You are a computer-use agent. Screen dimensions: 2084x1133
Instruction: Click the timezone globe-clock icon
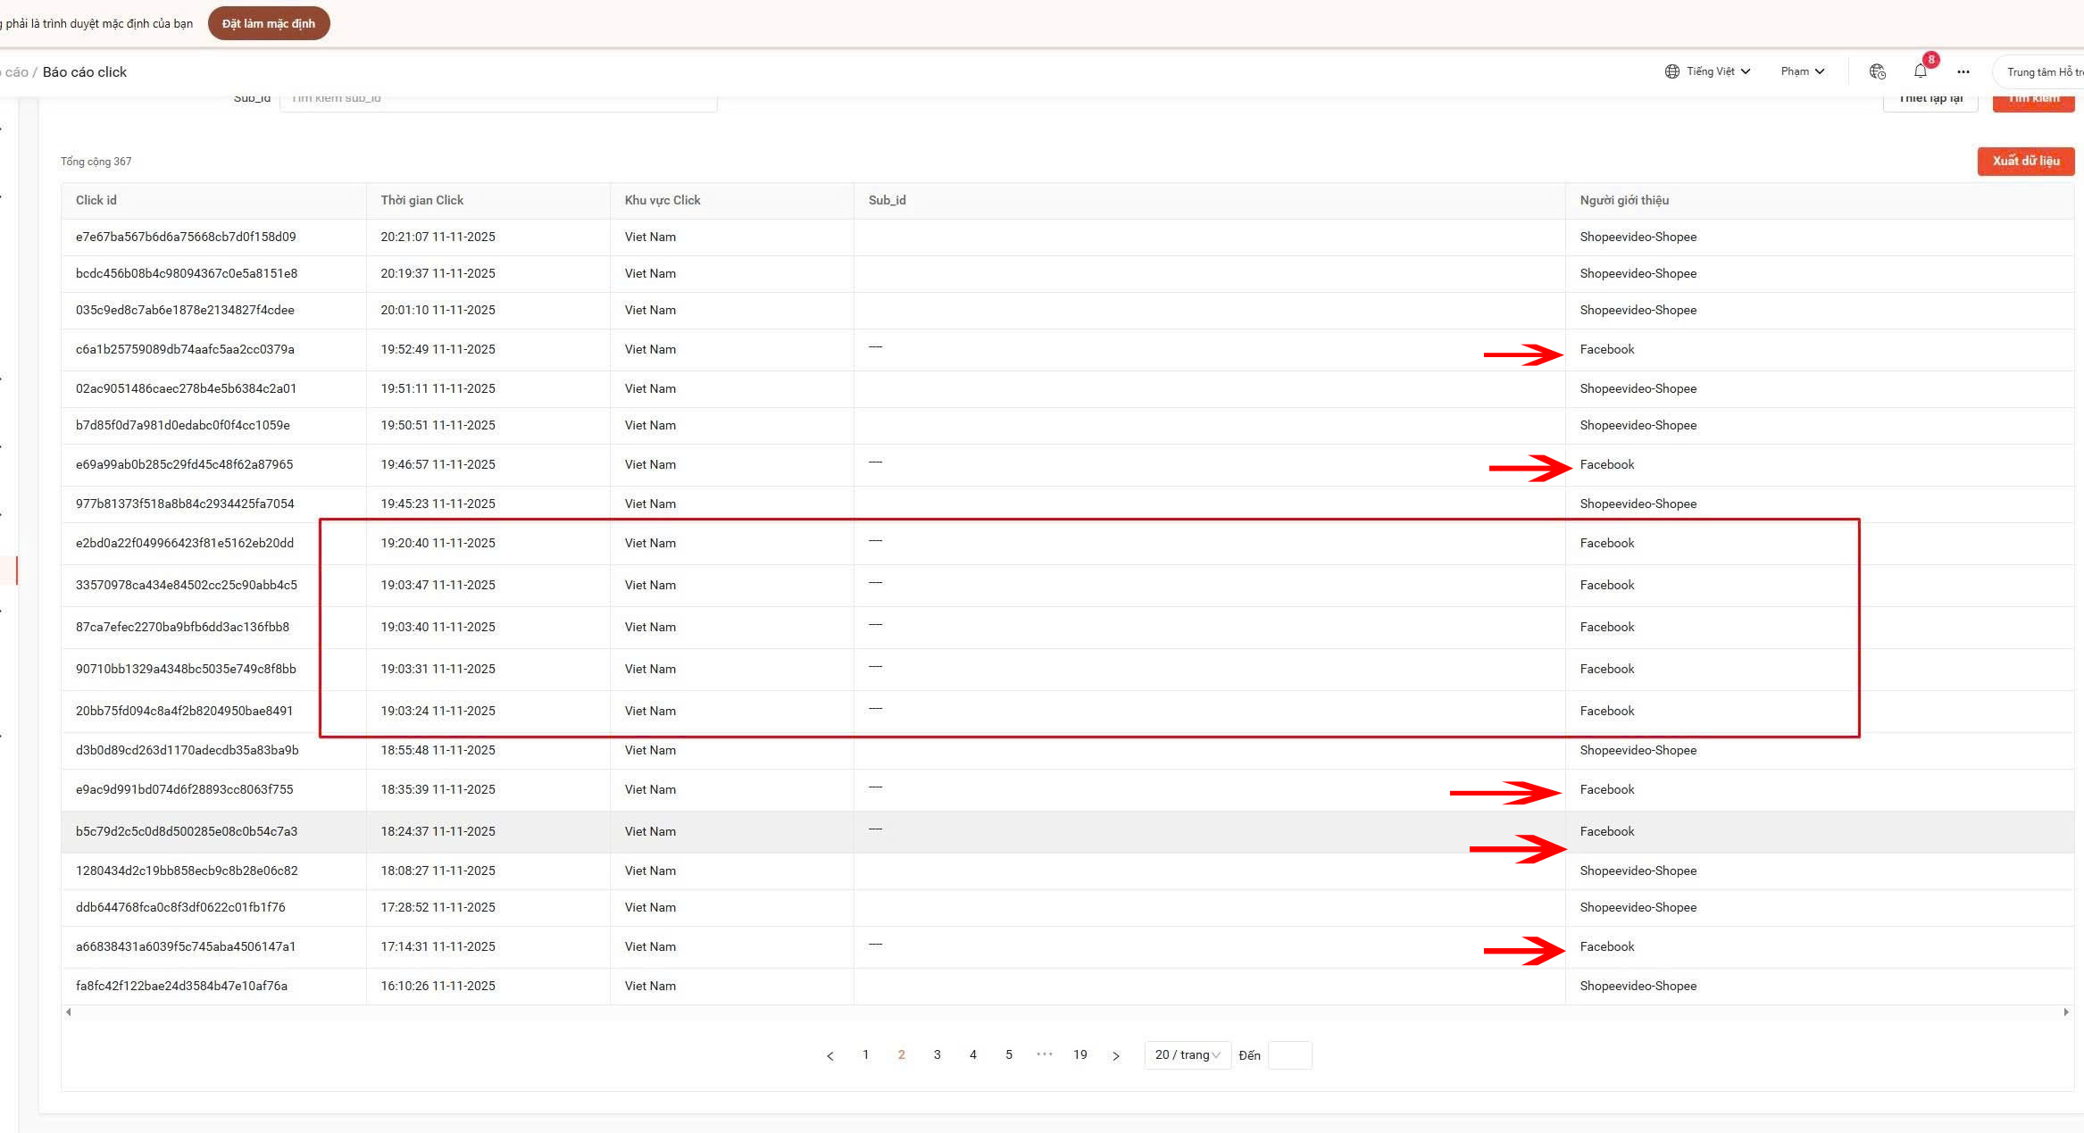coord(1877,71)
